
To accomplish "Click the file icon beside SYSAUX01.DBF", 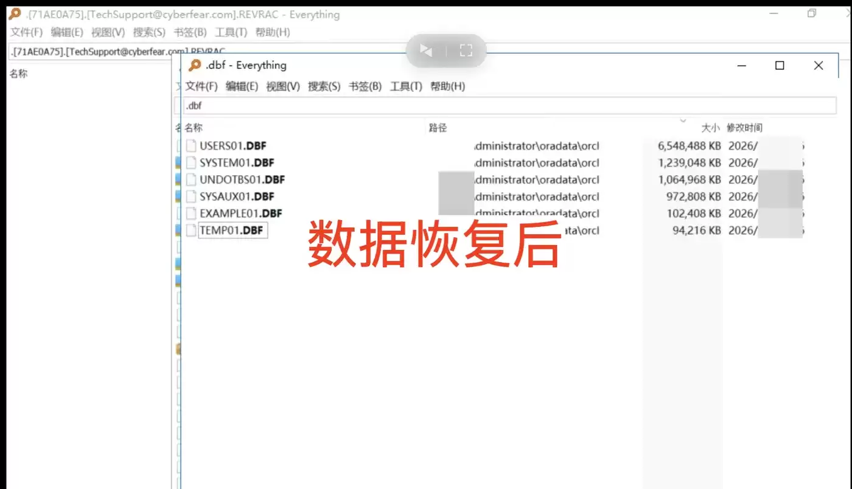I will pos(191,196).
